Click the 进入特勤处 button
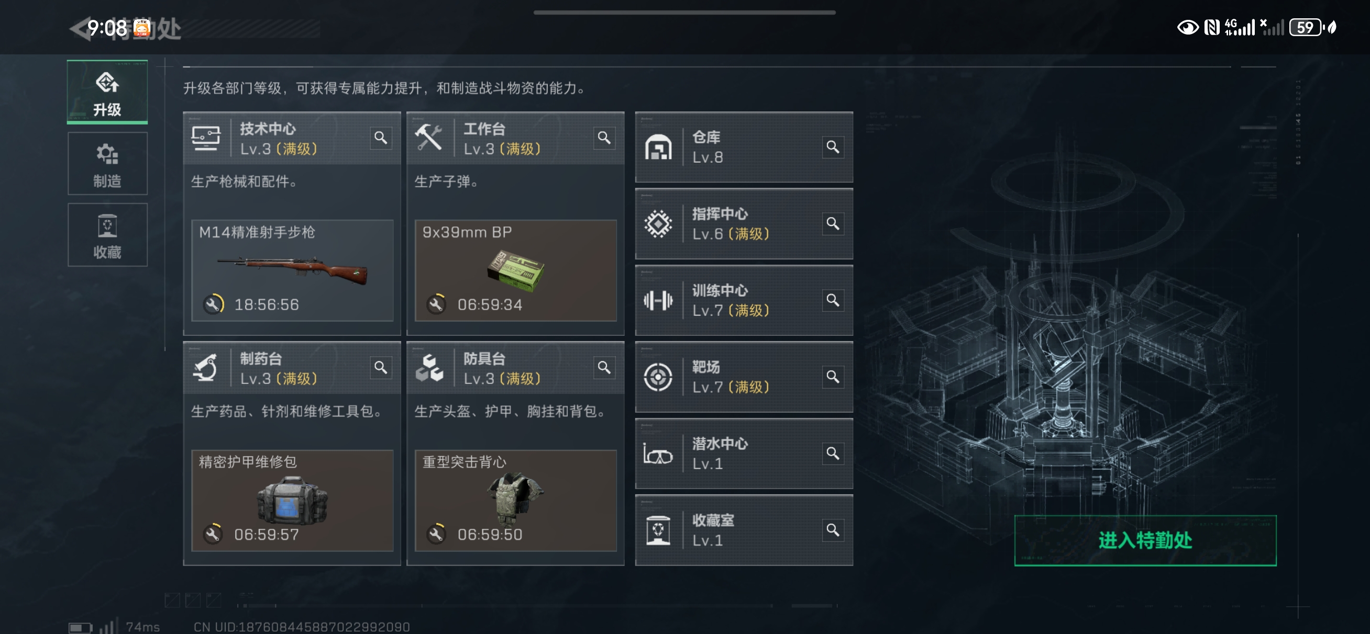The image size is (1370, 634). tap(1145, 540)
